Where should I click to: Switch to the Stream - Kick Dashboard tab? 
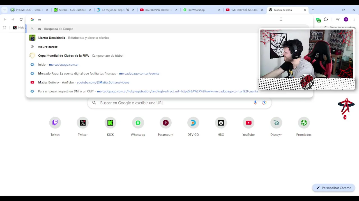click(x=72, y=10)
